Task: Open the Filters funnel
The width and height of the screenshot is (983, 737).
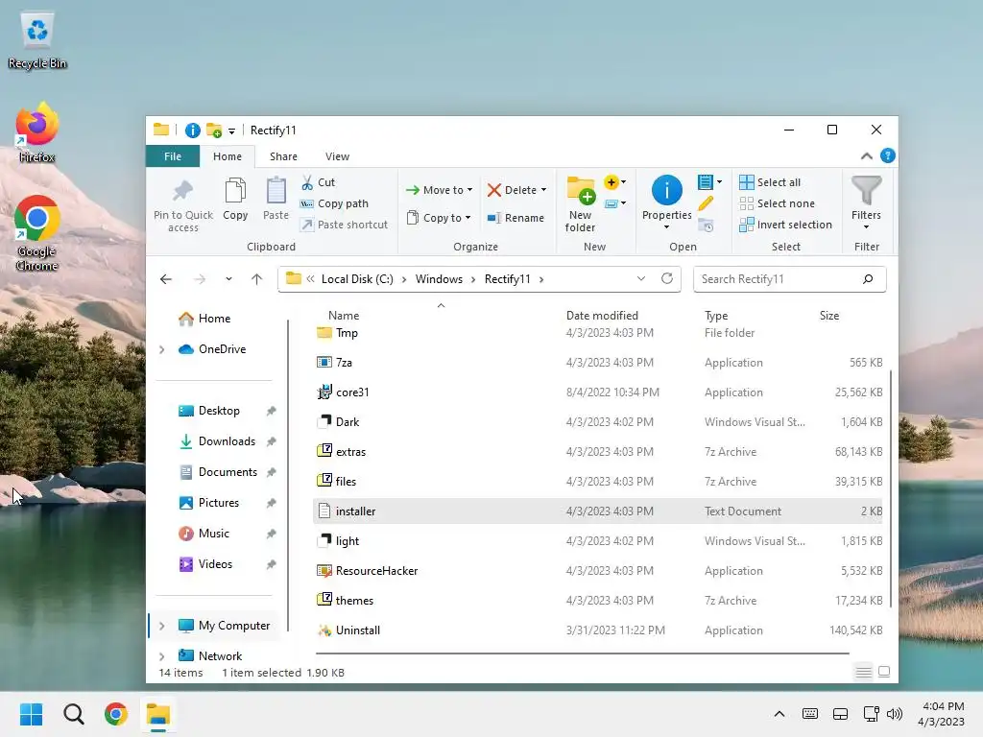Action: coord(867,202)
